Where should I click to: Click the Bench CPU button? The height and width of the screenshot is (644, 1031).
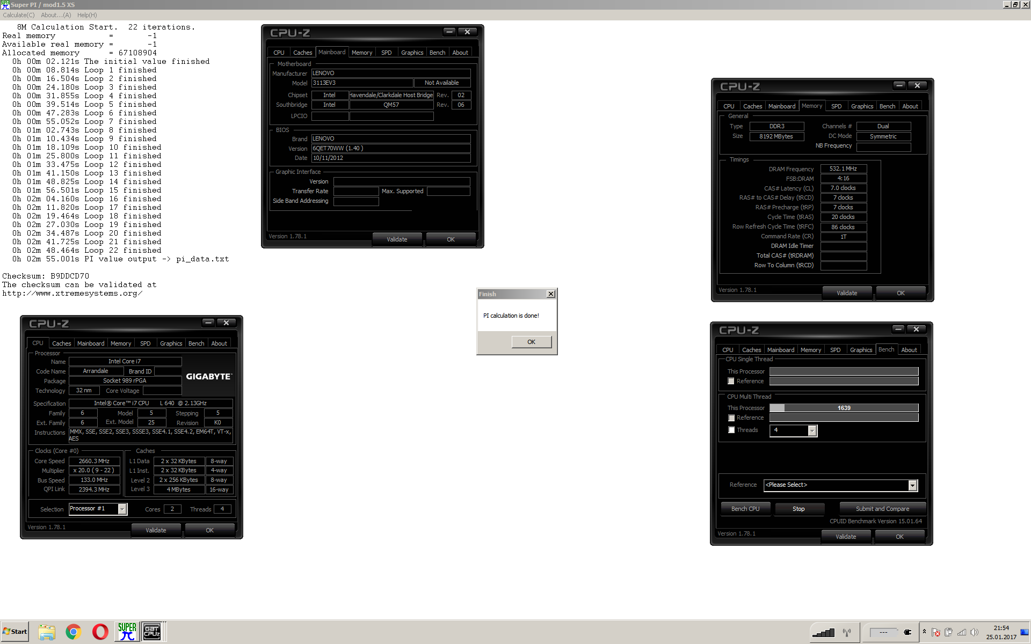[745, 509]
